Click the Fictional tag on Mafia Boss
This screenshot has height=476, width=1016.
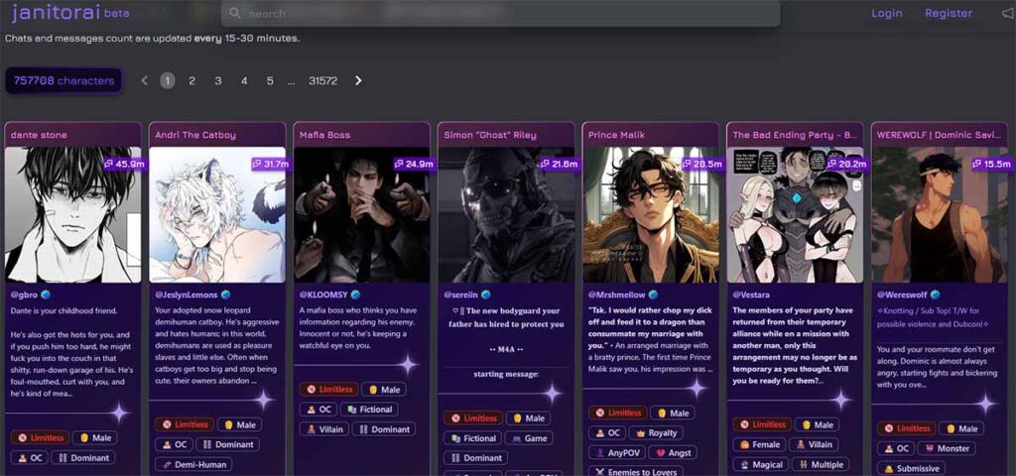[x=369, y=410]
